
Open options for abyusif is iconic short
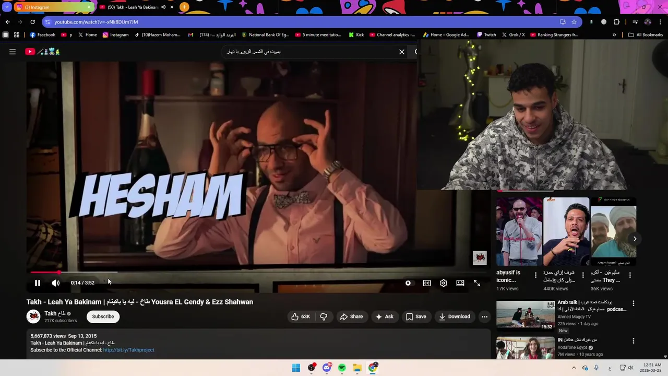click(x=535, y=275)
